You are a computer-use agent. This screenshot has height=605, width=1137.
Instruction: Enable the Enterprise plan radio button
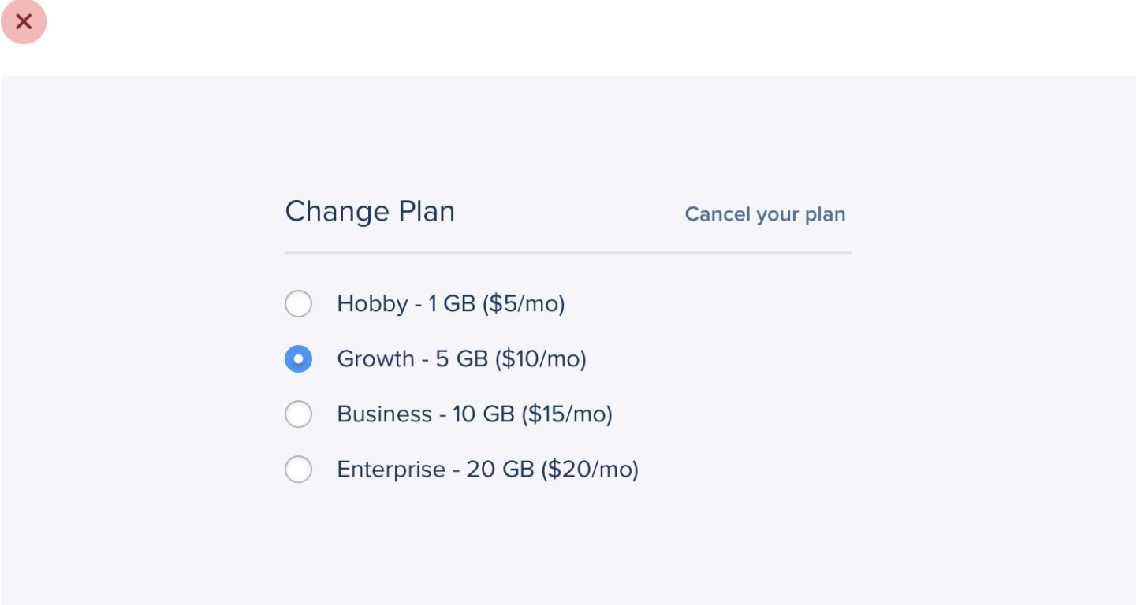point(298,470)
